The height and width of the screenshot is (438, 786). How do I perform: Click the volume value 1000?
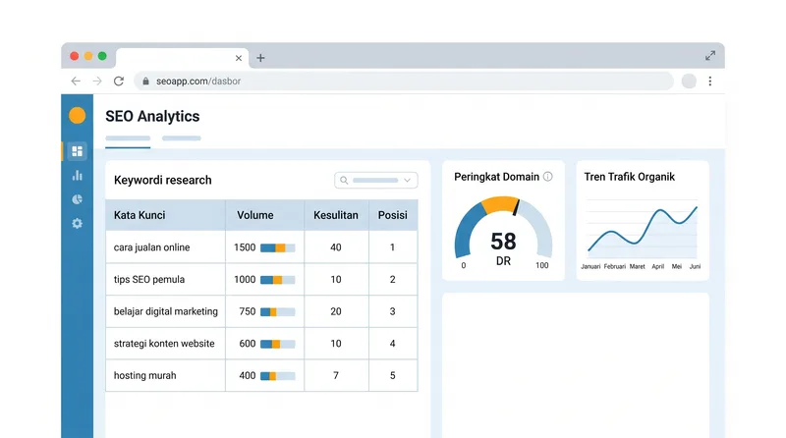(x=245, y=279)
